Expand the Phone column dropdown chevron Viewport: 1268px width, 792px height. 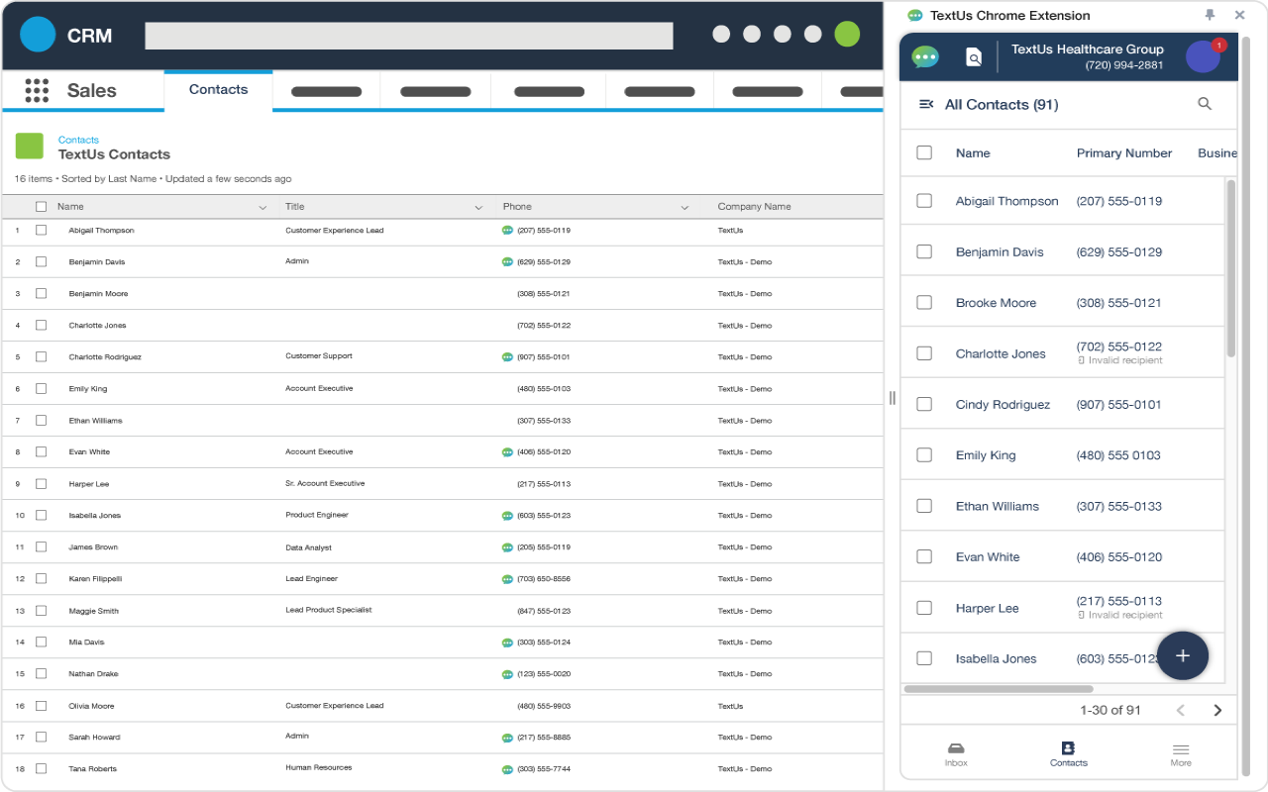tap(685, 208)
